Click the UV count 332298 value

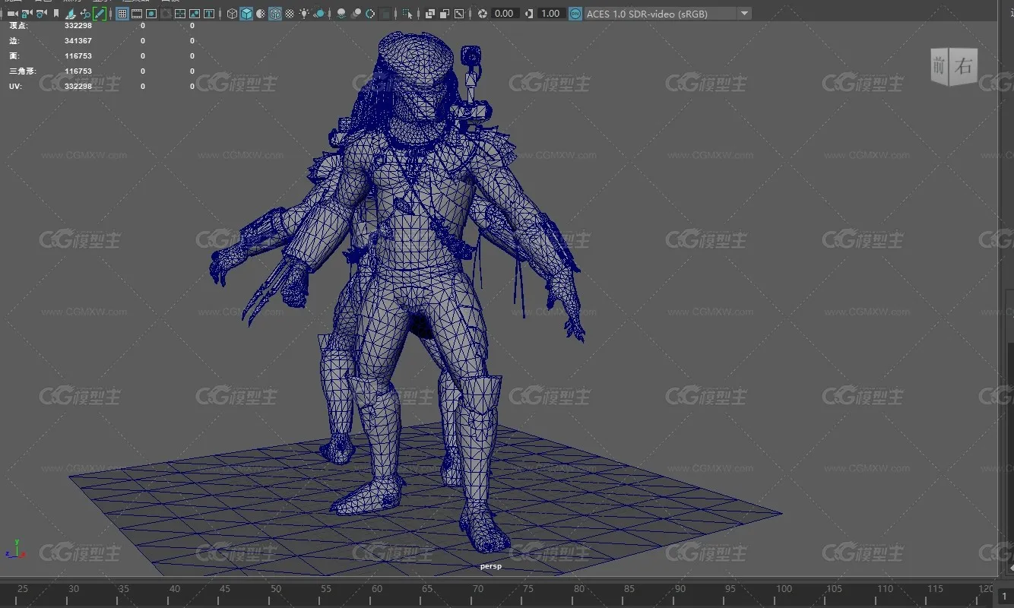[x=78, y=86]
